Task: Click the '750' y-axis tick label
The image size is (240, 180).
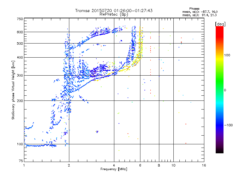Action: coord(20,19)
